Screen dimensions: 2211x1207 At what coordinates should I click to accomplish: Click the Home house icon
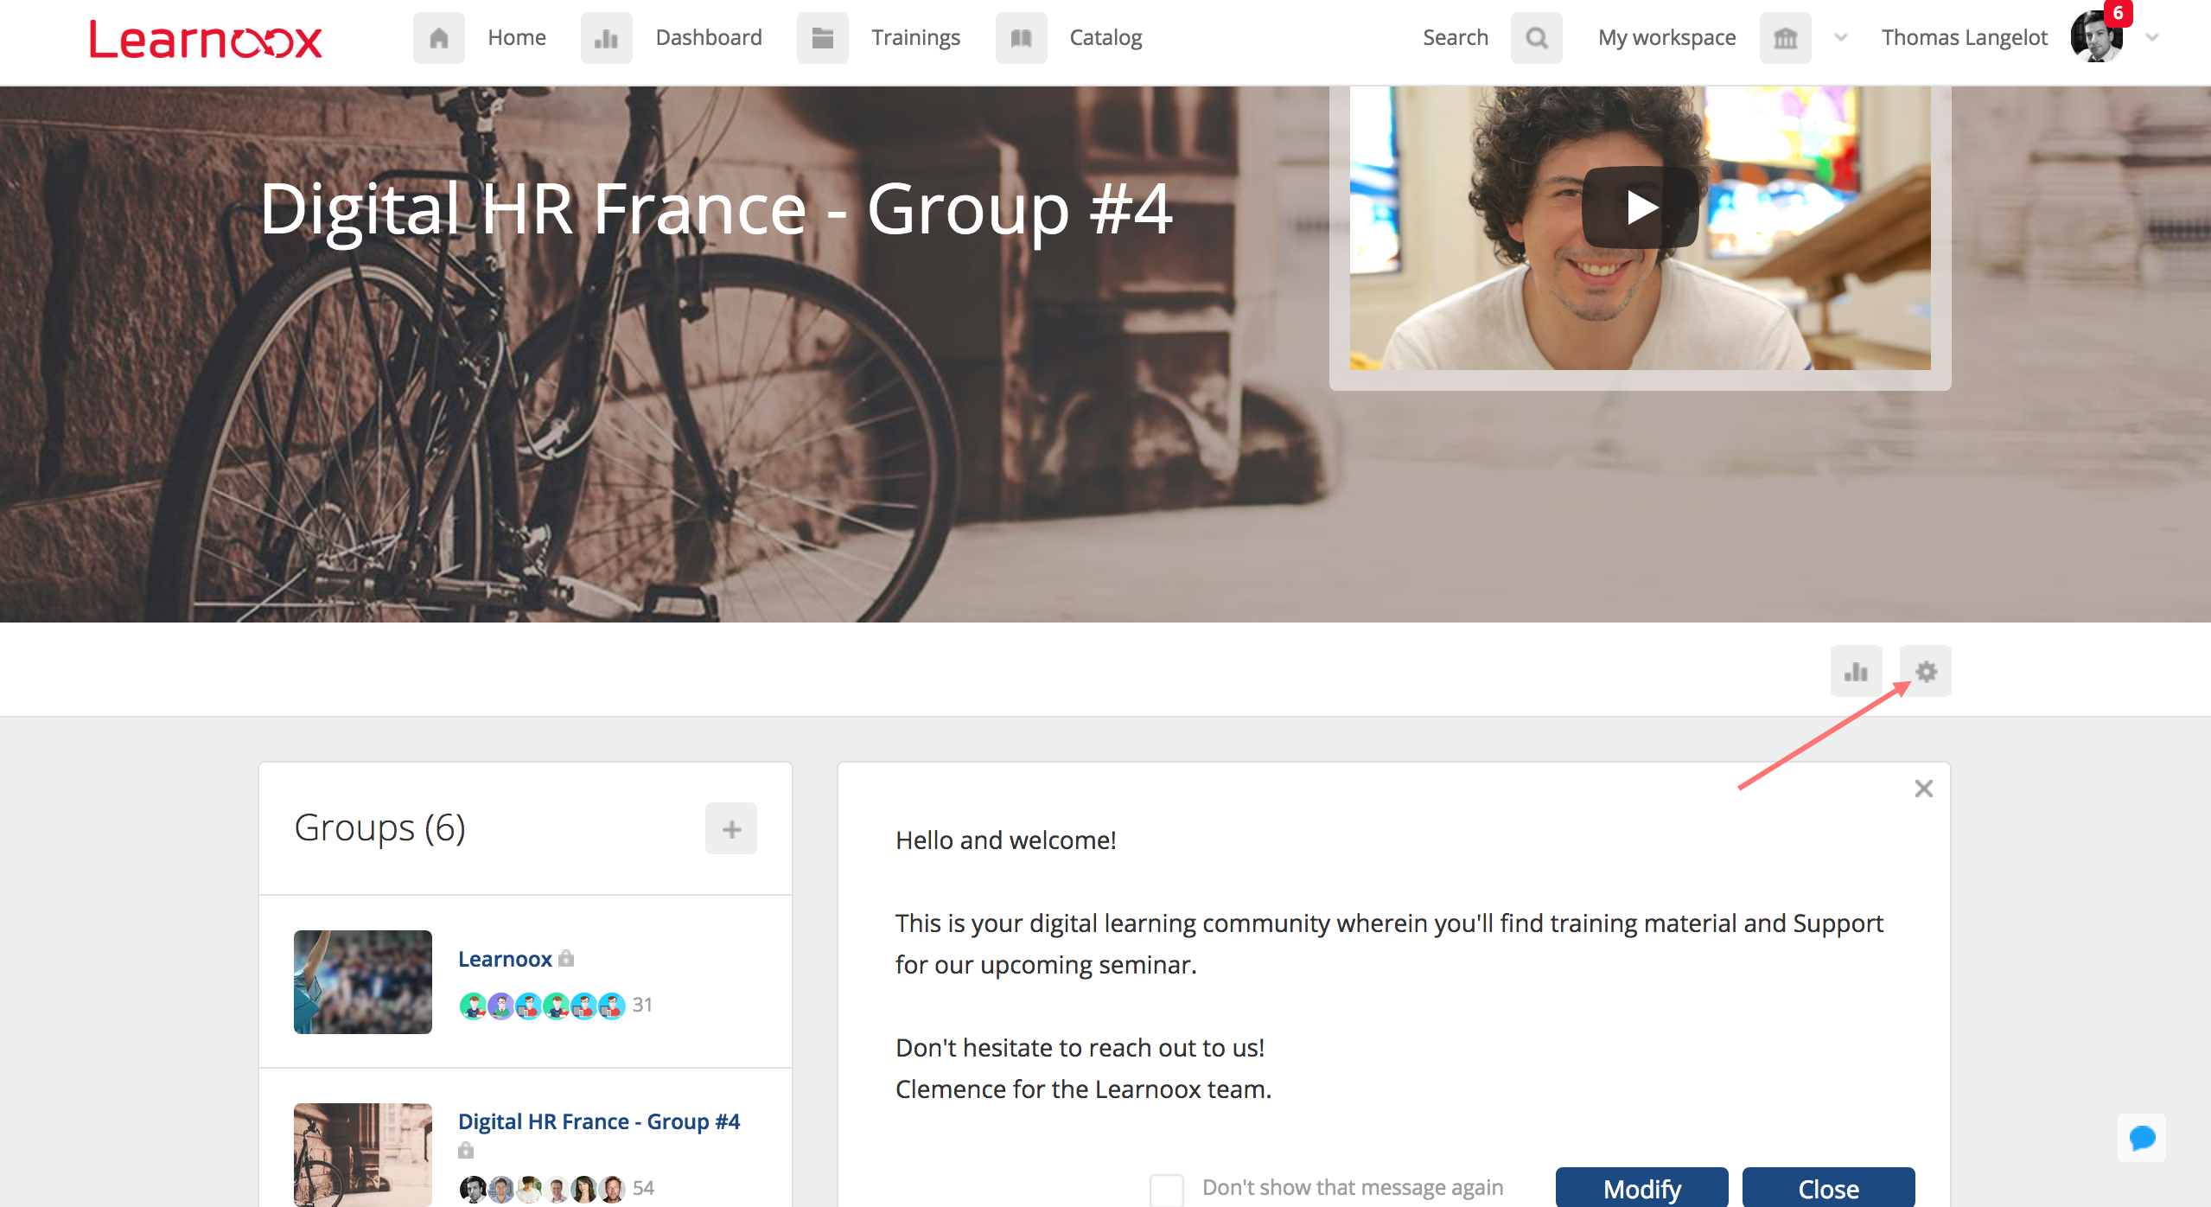point(438,38)
